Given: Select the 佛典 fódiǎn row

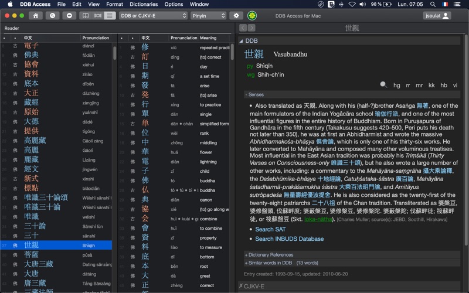Looking at the screenshot, I should tap(56, 55).
